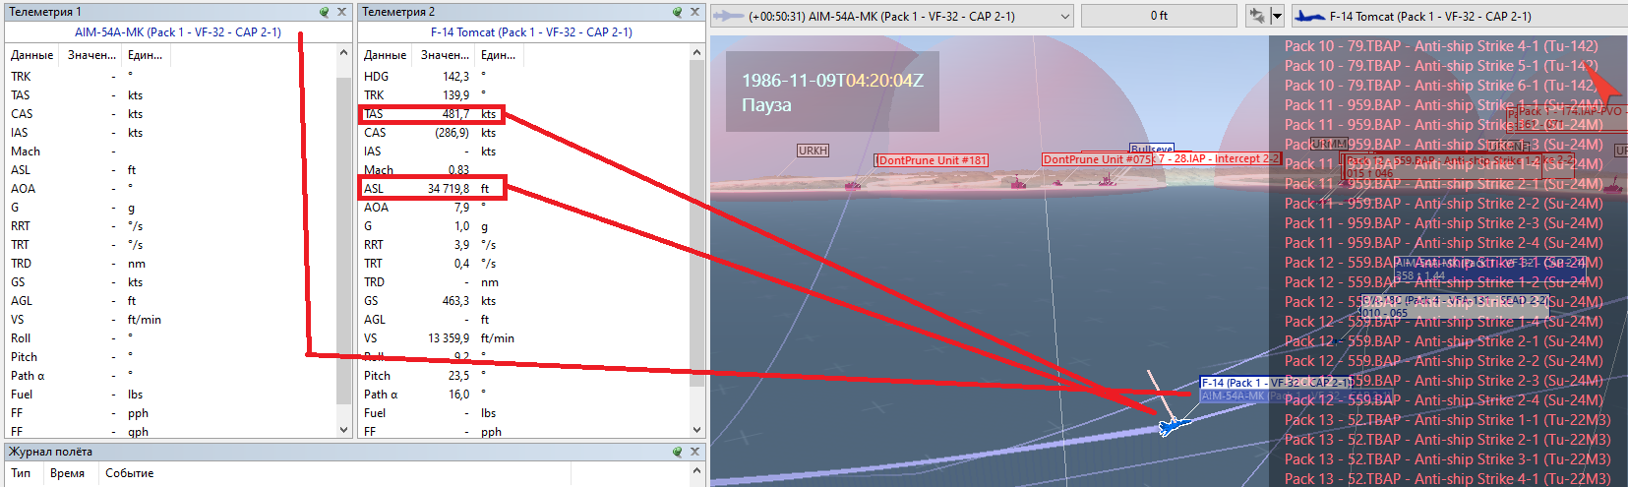
Task: Click the aircraft lock icon button in the toolbar
Action: 1257,16
